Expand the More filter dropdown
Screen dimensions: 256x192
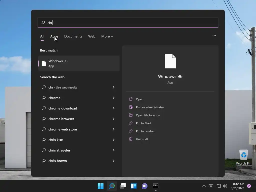[107, 36]
